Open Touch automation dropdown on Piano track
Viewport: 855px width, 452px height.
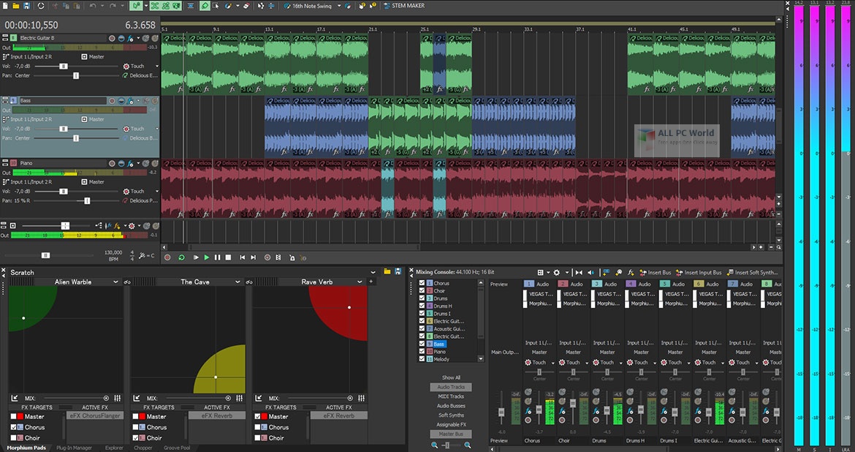(157, 192)
